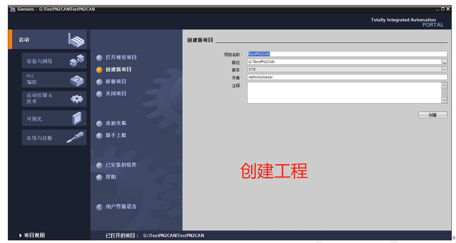The image size is (456, 243).
Task: Open the 新手上路 link
Action: point(116,135)
